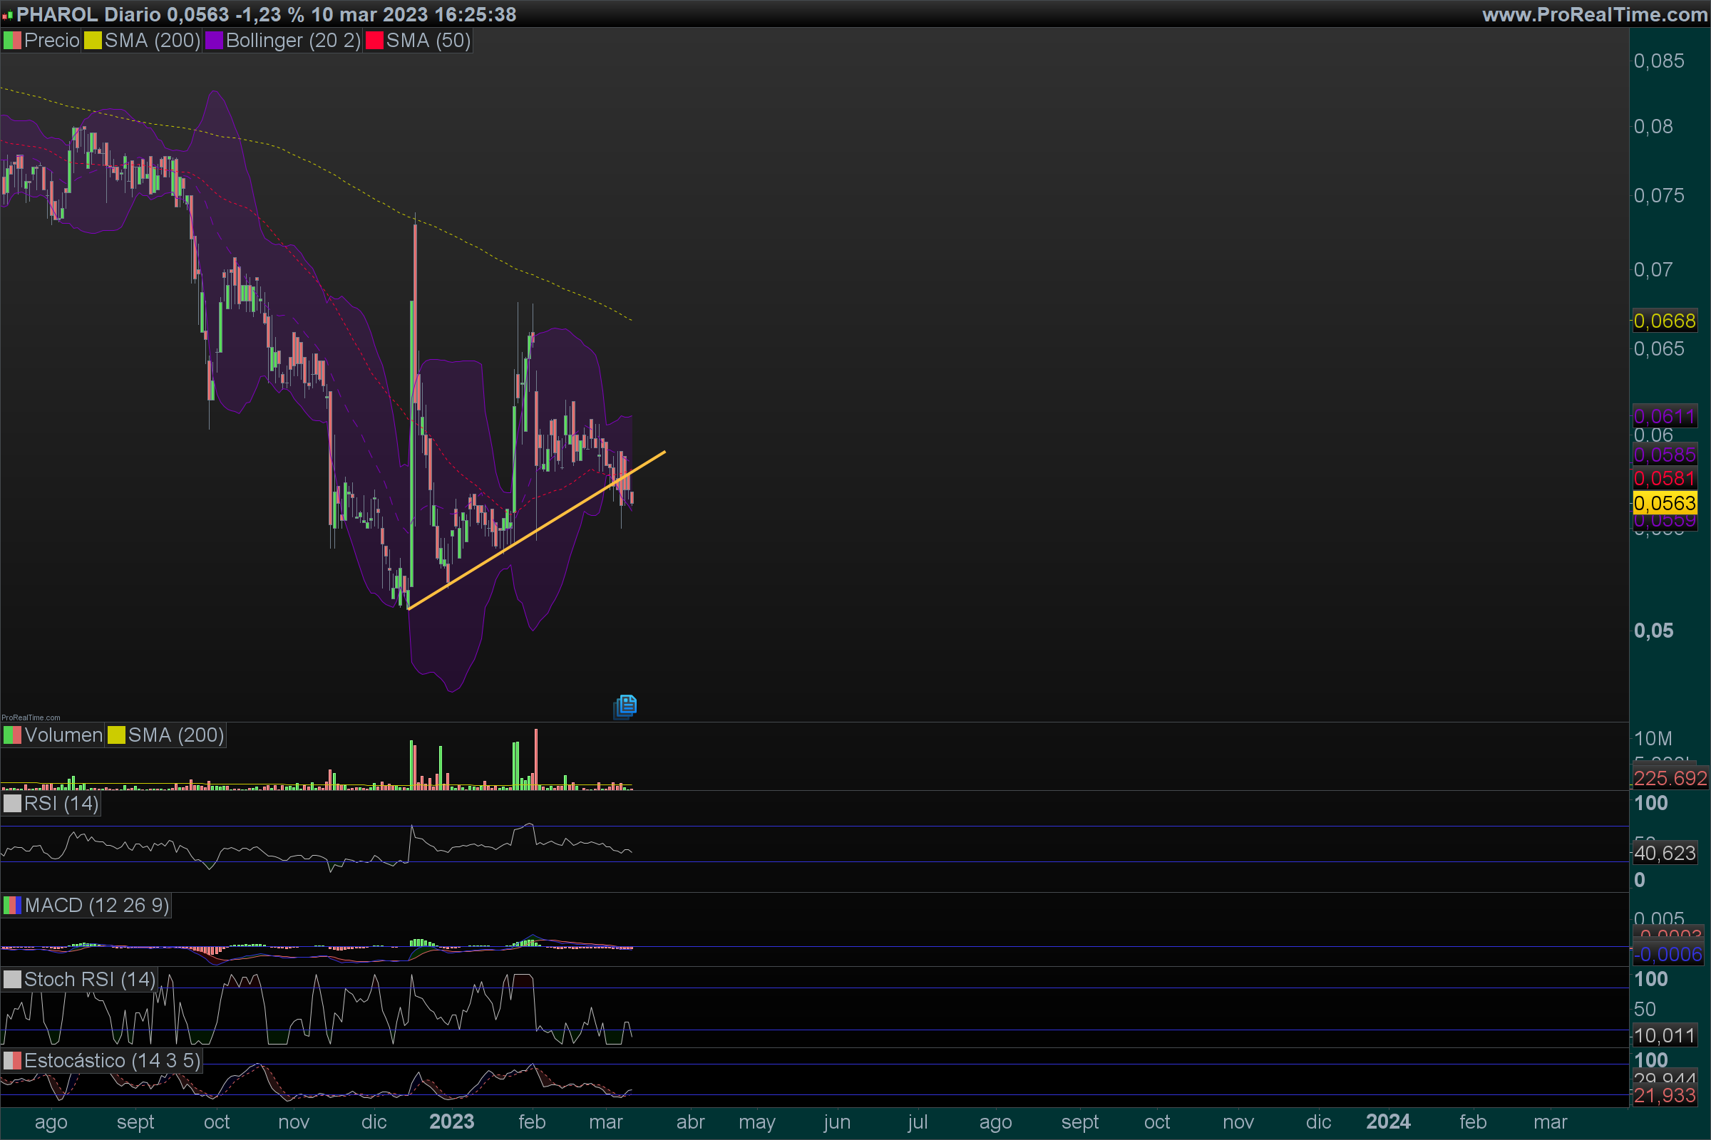Select the yellow SMA (200) price swatch
This screenshot has width=1711, height=1140.
click(93, 41)
